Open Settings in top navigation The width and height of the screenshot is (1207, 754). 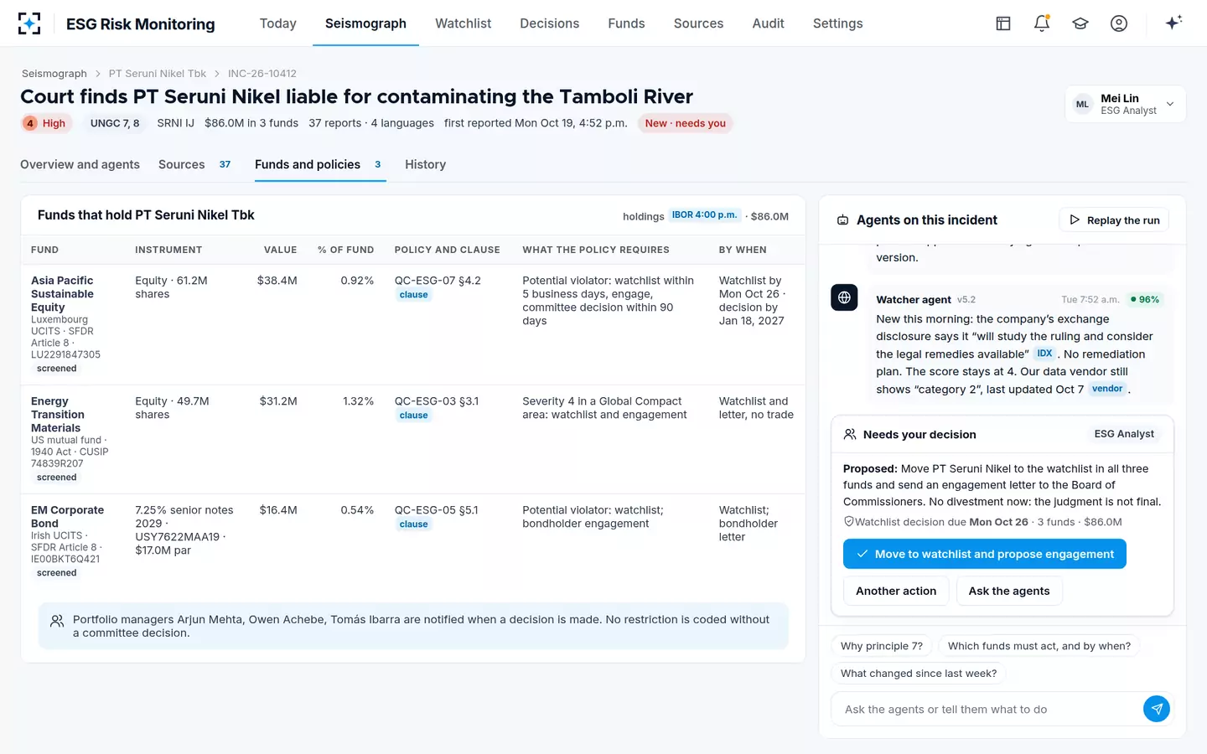tap(837, 23)
